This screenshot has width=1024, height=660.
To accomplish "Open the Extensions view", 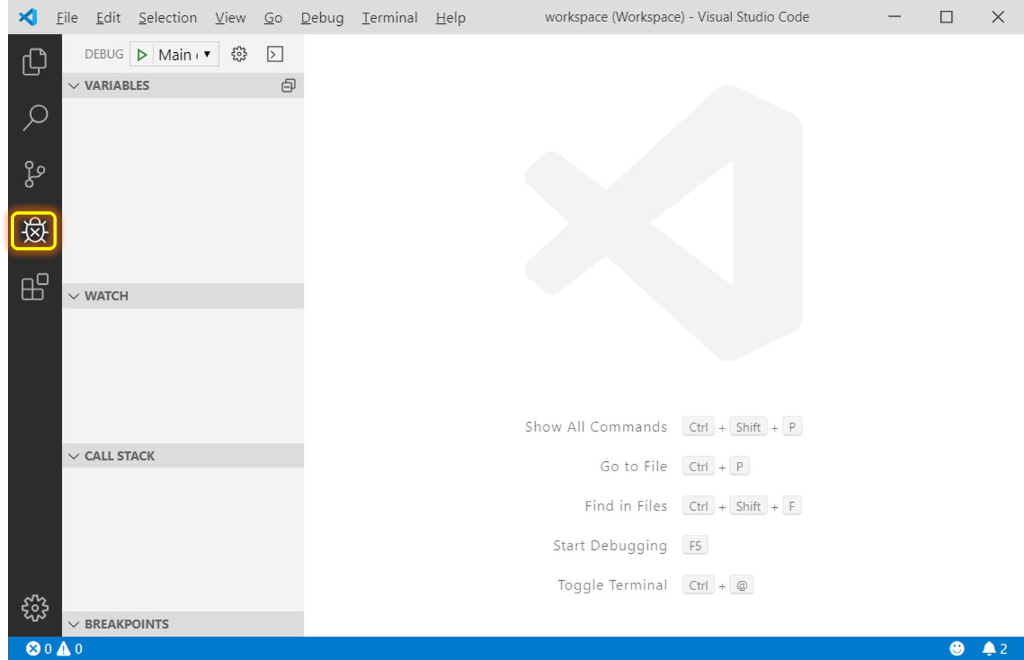I will (x=35, y=288).
